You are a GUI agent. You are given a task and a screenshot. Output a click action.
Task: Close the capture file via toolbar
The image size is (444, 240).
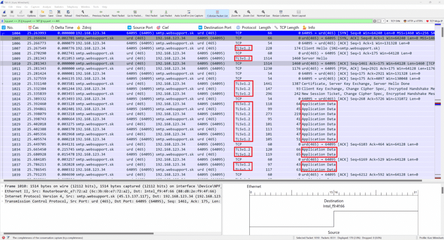click(59, 13)
